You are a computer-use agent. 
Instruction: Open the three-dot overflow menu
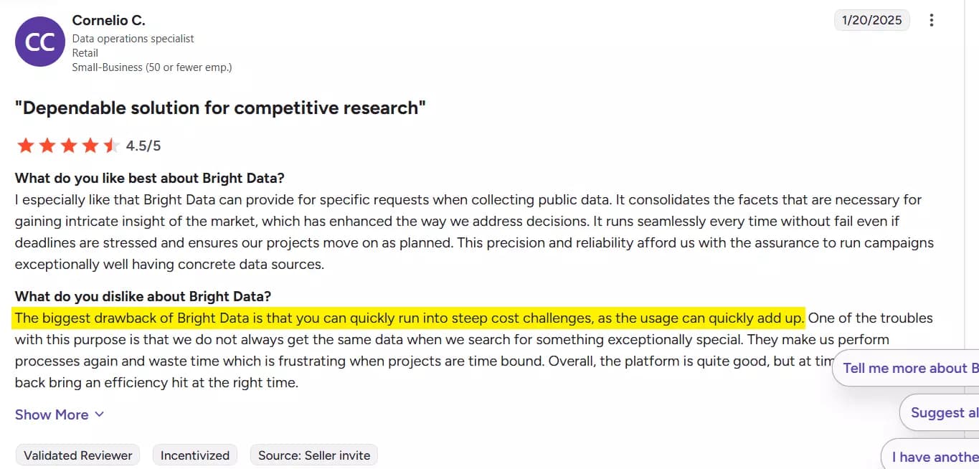click(932, 21)
